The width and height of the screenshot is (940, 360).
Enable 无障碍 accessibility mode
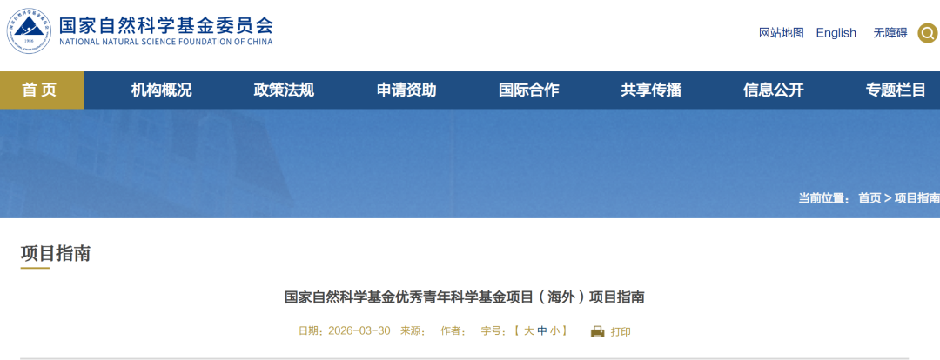pyautogui.click(x=890, y=33)
